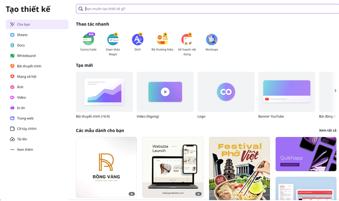Viewport: 339px width, 201px height.
Task: Click the crown badge on the Website Launch template
Action: click(x=198, y=194)
